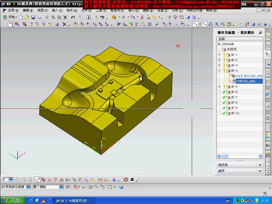Click the blue cube icon in selection bar
Screen dimensions: 272x204
pos(121,187)
